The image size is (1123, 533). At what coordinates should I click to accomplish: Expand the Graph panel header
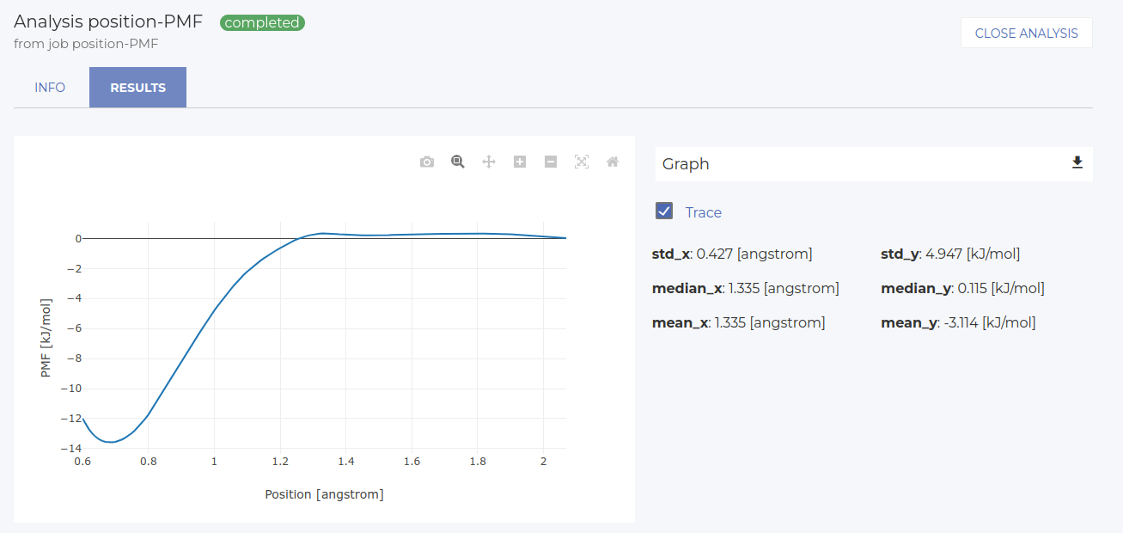coord(859,163)
